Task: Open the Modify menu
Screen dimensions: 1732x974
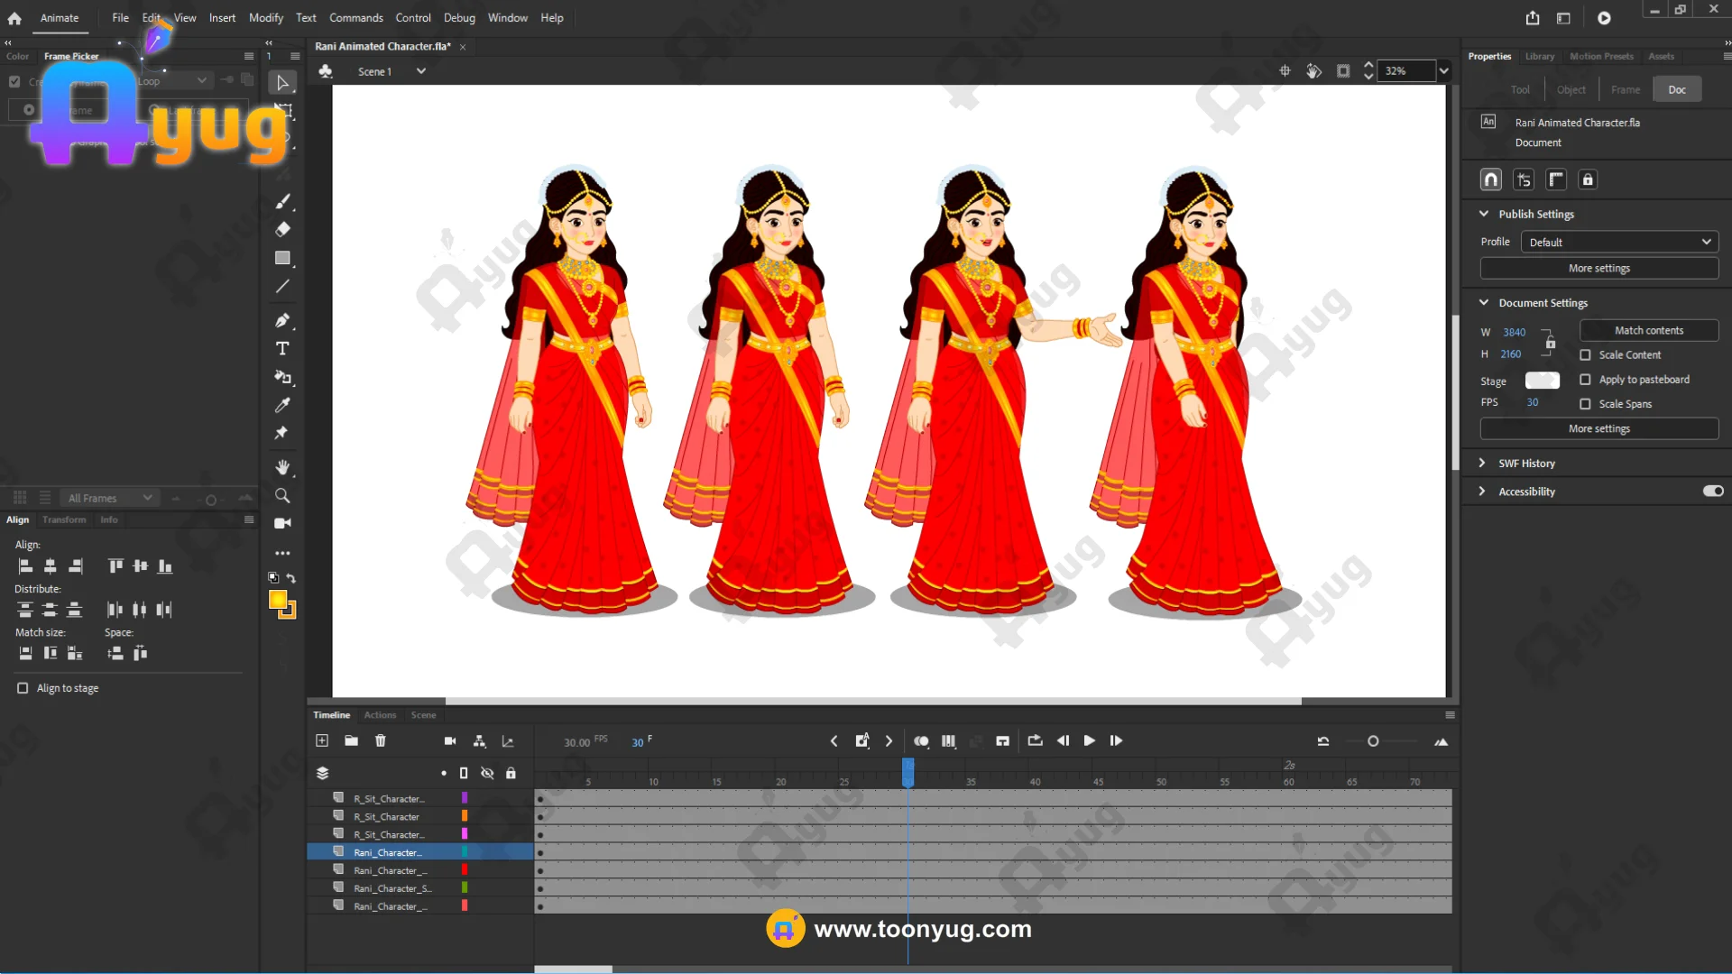Action: [x=265, y=18]
